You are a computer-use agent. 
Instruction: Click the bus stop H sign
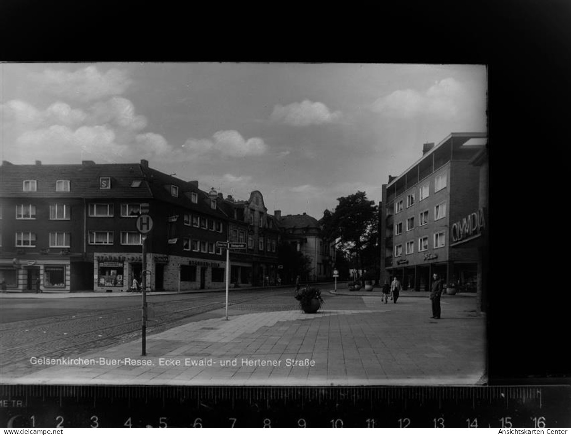pos(144,223)
